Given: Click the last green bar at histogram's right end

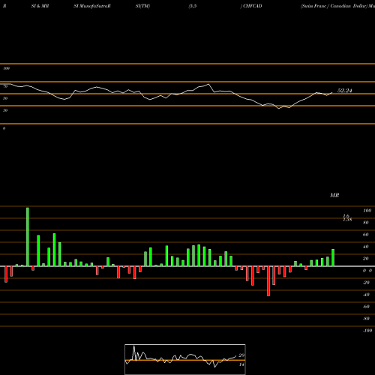Looking at the screenshot, I should pyautogui.click(x=333, y=257).
